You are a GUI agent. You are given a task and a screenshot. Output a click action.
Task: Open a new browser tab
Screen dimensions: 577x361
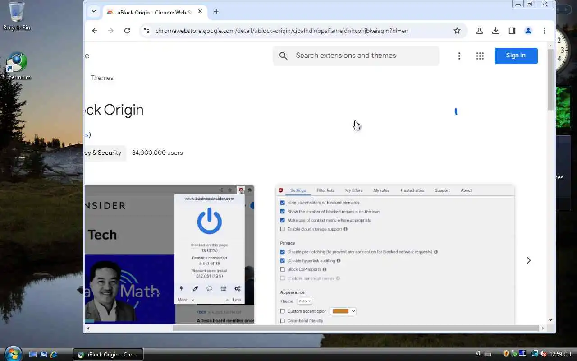pos(216,12)
